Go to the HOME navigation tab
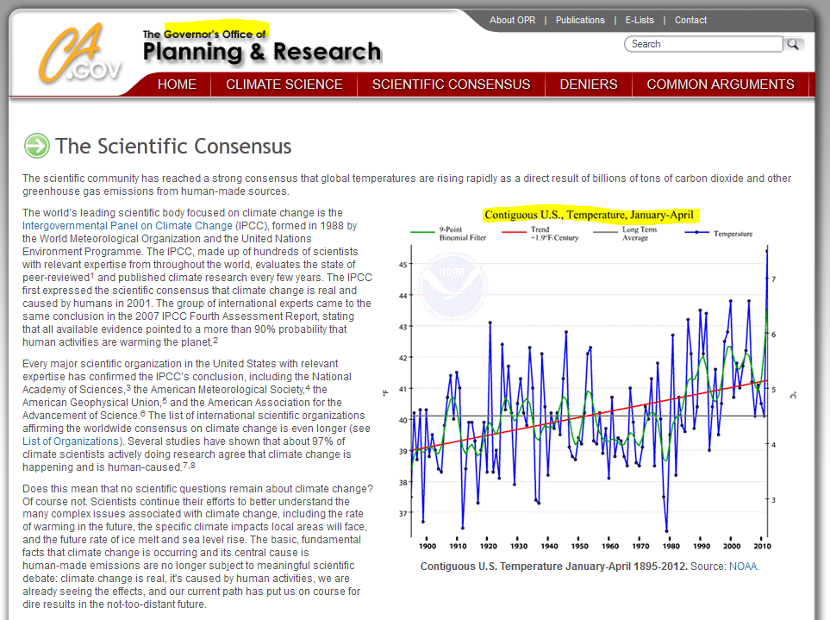Screen dimensions: 830x620 coord(177,85)
